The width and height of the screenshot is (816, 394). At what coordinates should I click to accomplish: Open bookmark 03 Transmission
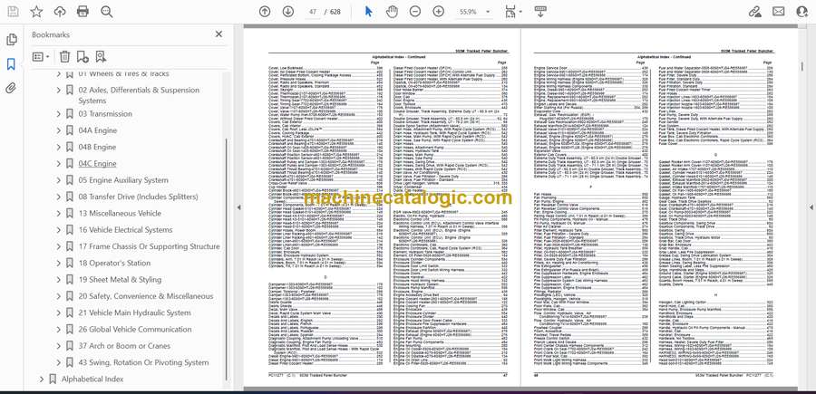(105, 114)
